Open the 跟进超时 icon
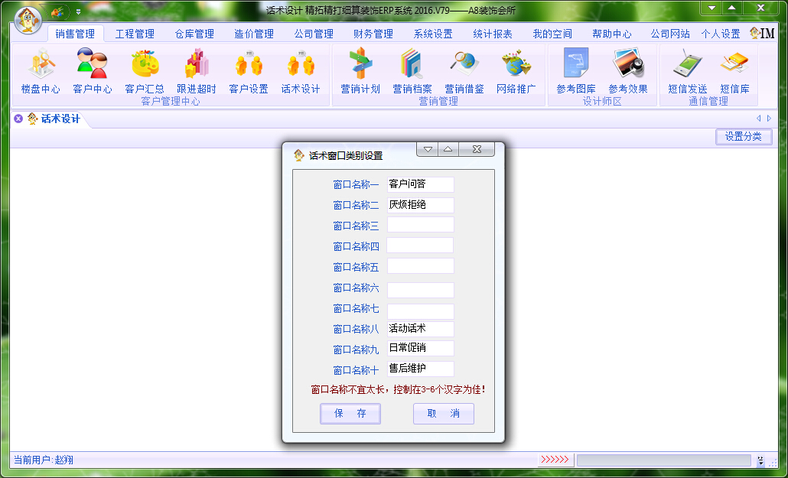 pos(197,71)
